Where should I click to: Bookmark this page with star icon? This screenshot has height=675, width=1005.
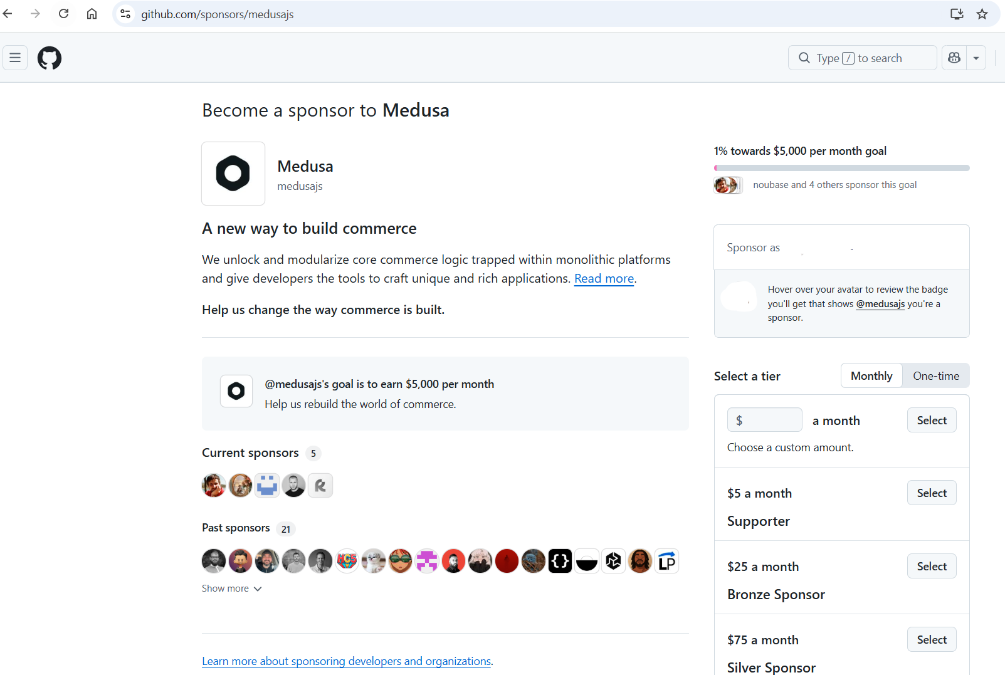[x=982, y=14]
